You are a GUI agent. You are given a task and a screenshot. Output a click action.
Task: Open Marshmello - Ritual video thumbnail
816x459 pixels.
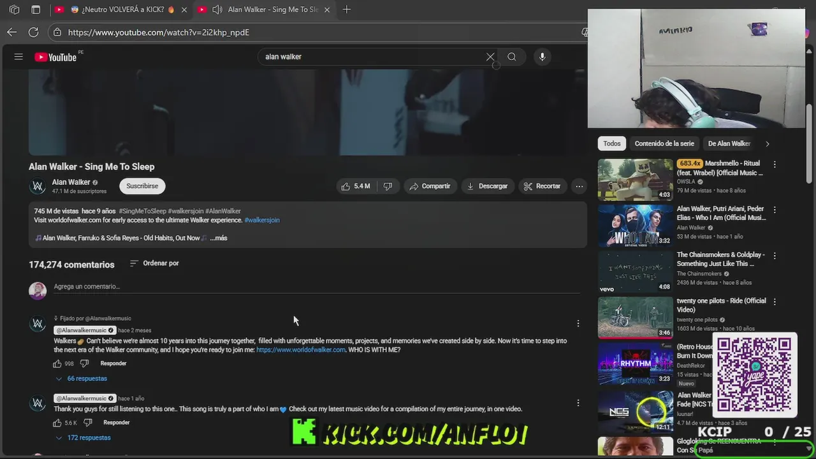(636, 180)
